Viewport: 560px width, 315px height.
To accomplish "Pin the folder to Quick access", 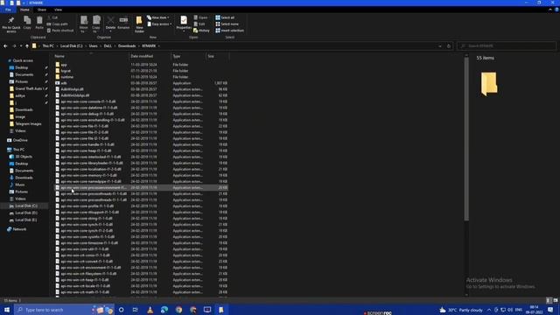I will tap(11, 24).
